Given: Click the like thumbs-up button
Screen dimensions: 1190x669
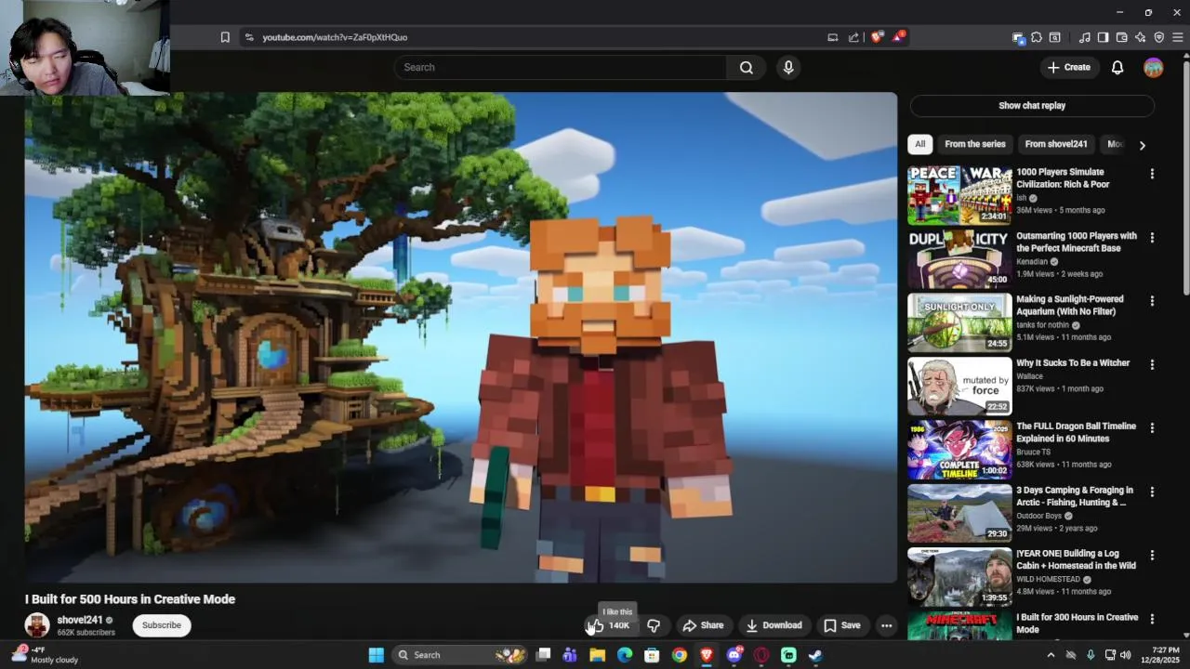Looking at the screenshot, I should (611, 625).
